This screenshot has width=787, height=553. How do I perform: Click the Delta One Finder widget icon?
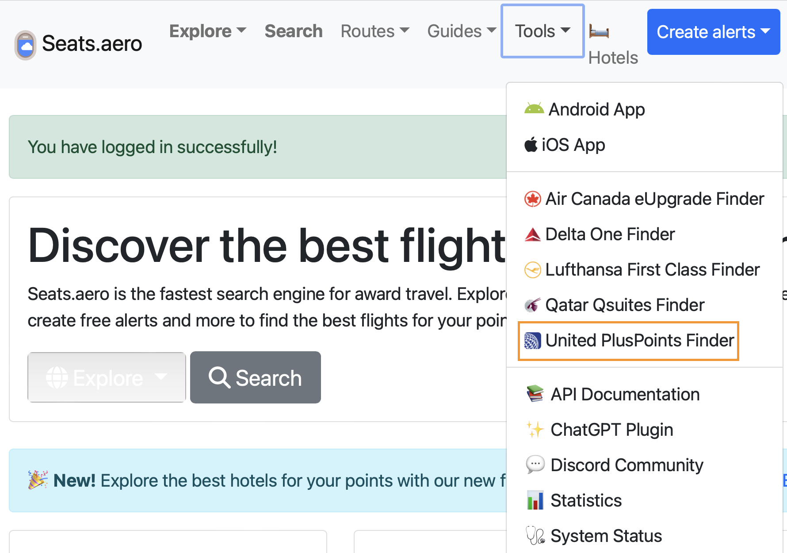[533, 234]
